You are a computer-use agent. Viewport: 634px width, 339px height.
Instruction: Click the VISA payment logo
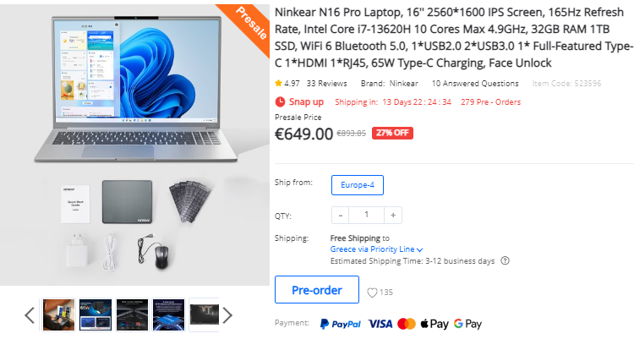pyautogui.click(x=380, y=324)
